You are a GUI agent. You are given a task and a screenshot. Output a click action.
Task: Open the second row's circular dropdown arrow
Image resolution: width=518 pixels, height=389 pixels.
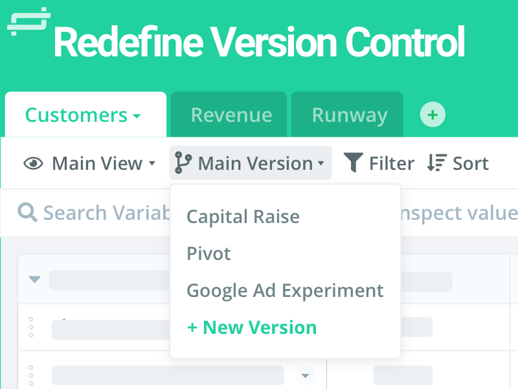305,375
